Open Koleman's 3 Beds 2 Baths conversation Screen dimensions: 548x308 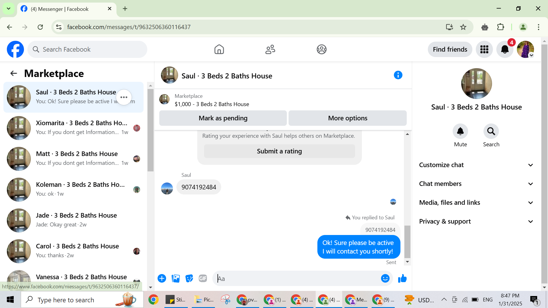click(x=73, y=190)
